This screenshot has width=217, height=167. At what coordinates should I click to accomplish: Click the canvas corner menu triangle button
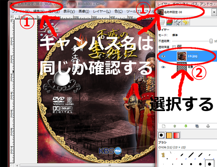(12, 17)
